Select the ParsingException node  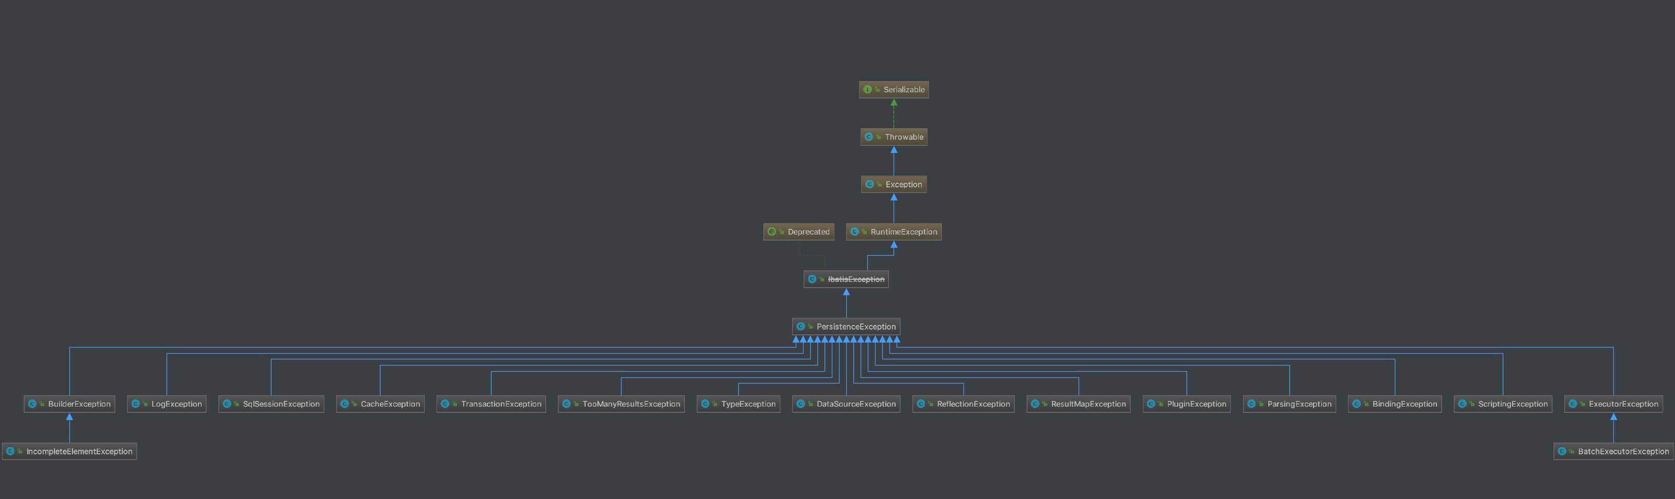[1289, 404]
